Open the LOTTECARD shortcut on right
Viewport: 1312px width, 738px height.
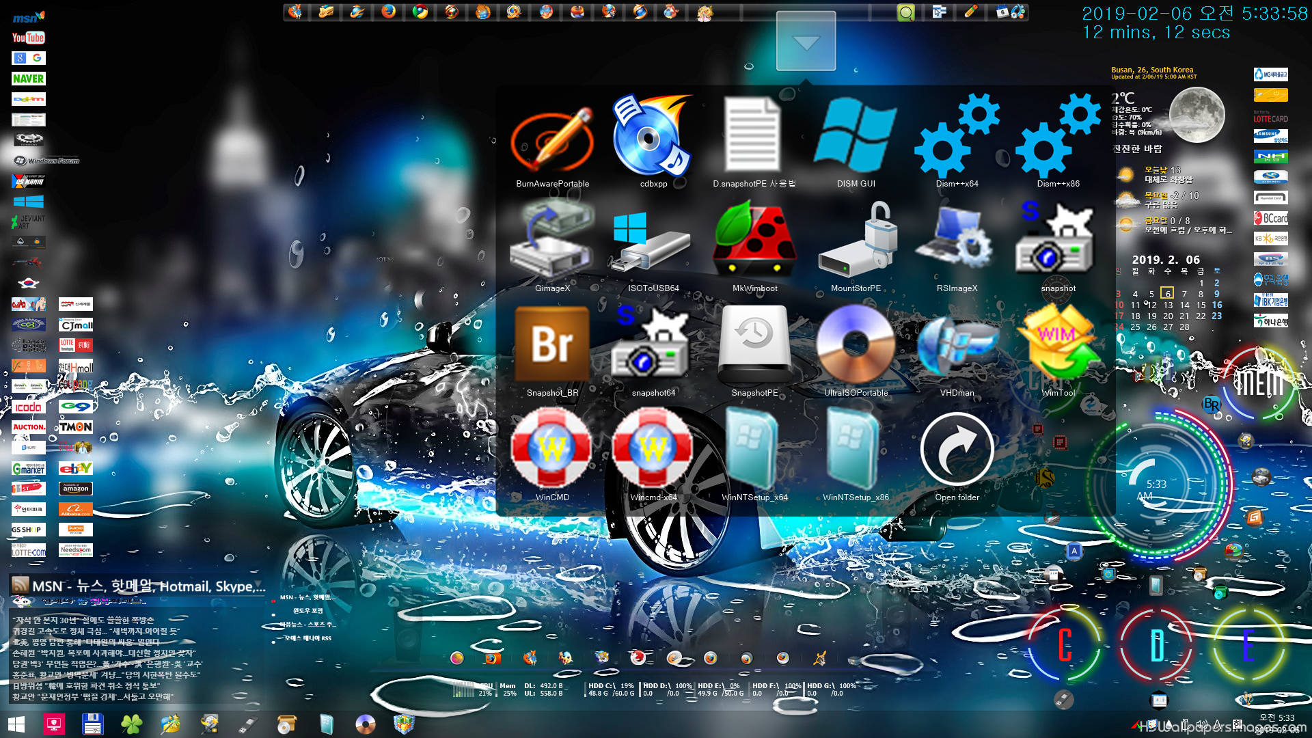coord(1270,116)
